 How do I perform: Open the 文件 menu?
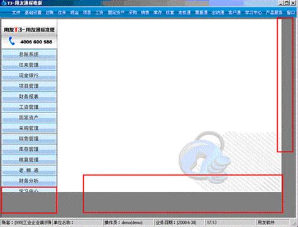(16, 13)
